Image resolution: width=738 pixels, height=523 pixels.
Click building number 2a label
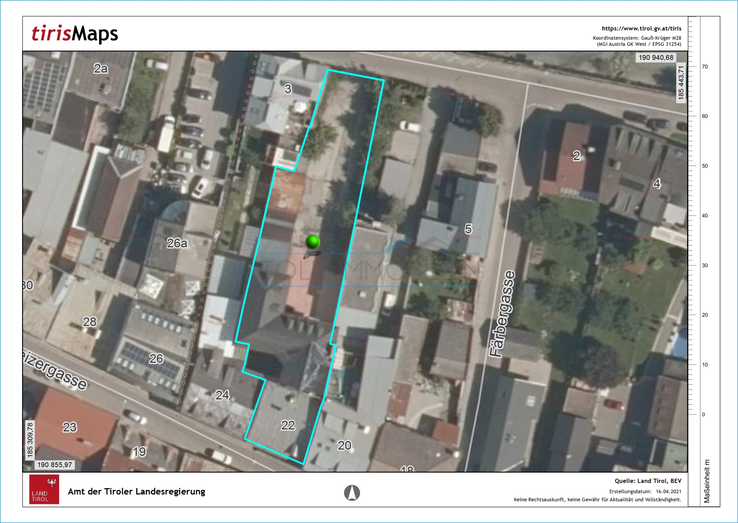click(x=101, y=69)
